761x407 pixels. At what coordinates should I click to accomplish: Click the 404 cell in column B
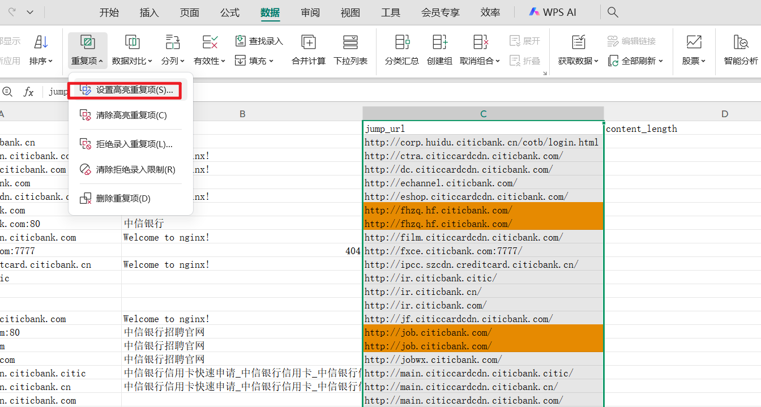click(x=242, y=251)
